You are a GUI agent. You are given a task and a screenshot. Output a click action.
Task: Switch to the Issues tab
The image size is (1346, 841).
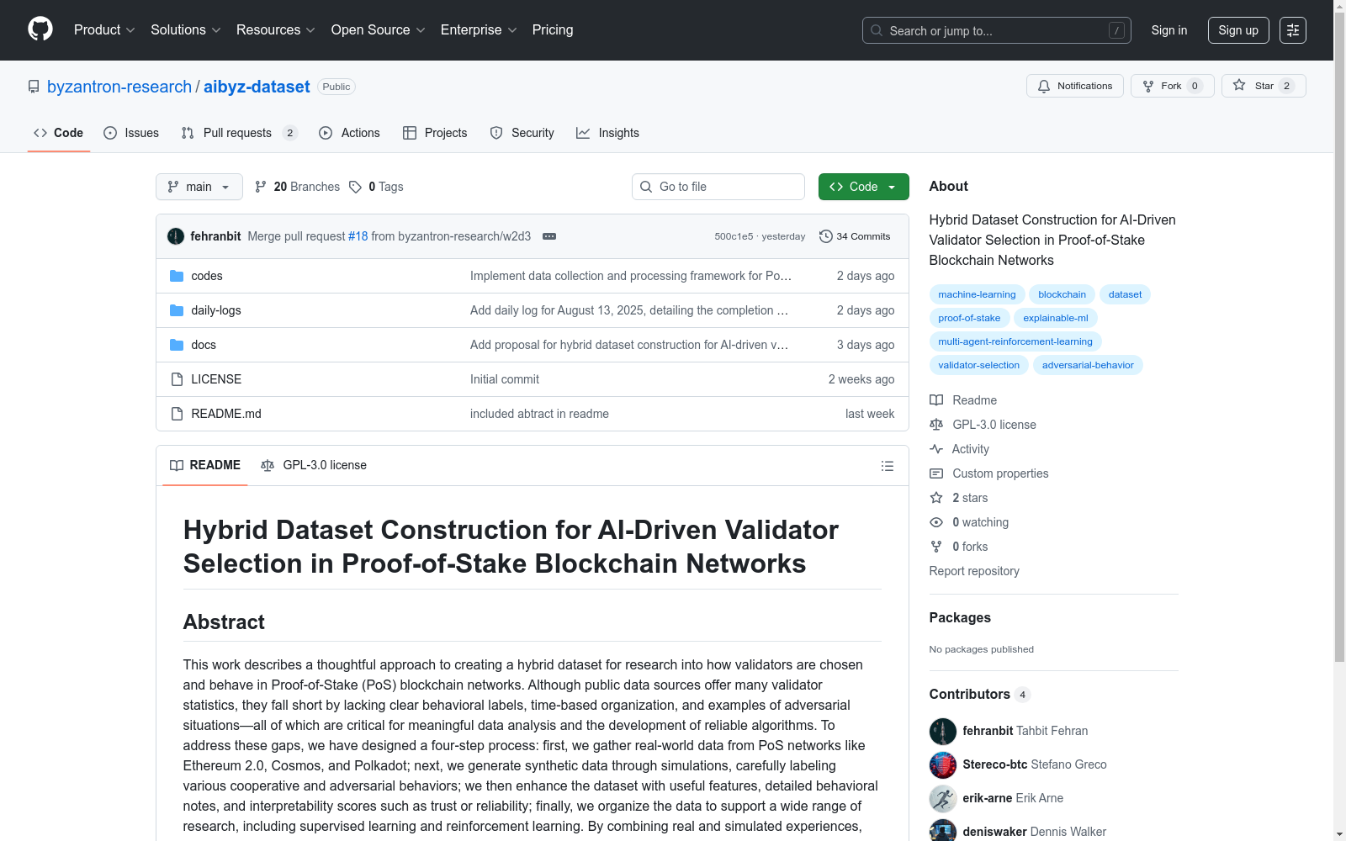click(x=131, y=133)
